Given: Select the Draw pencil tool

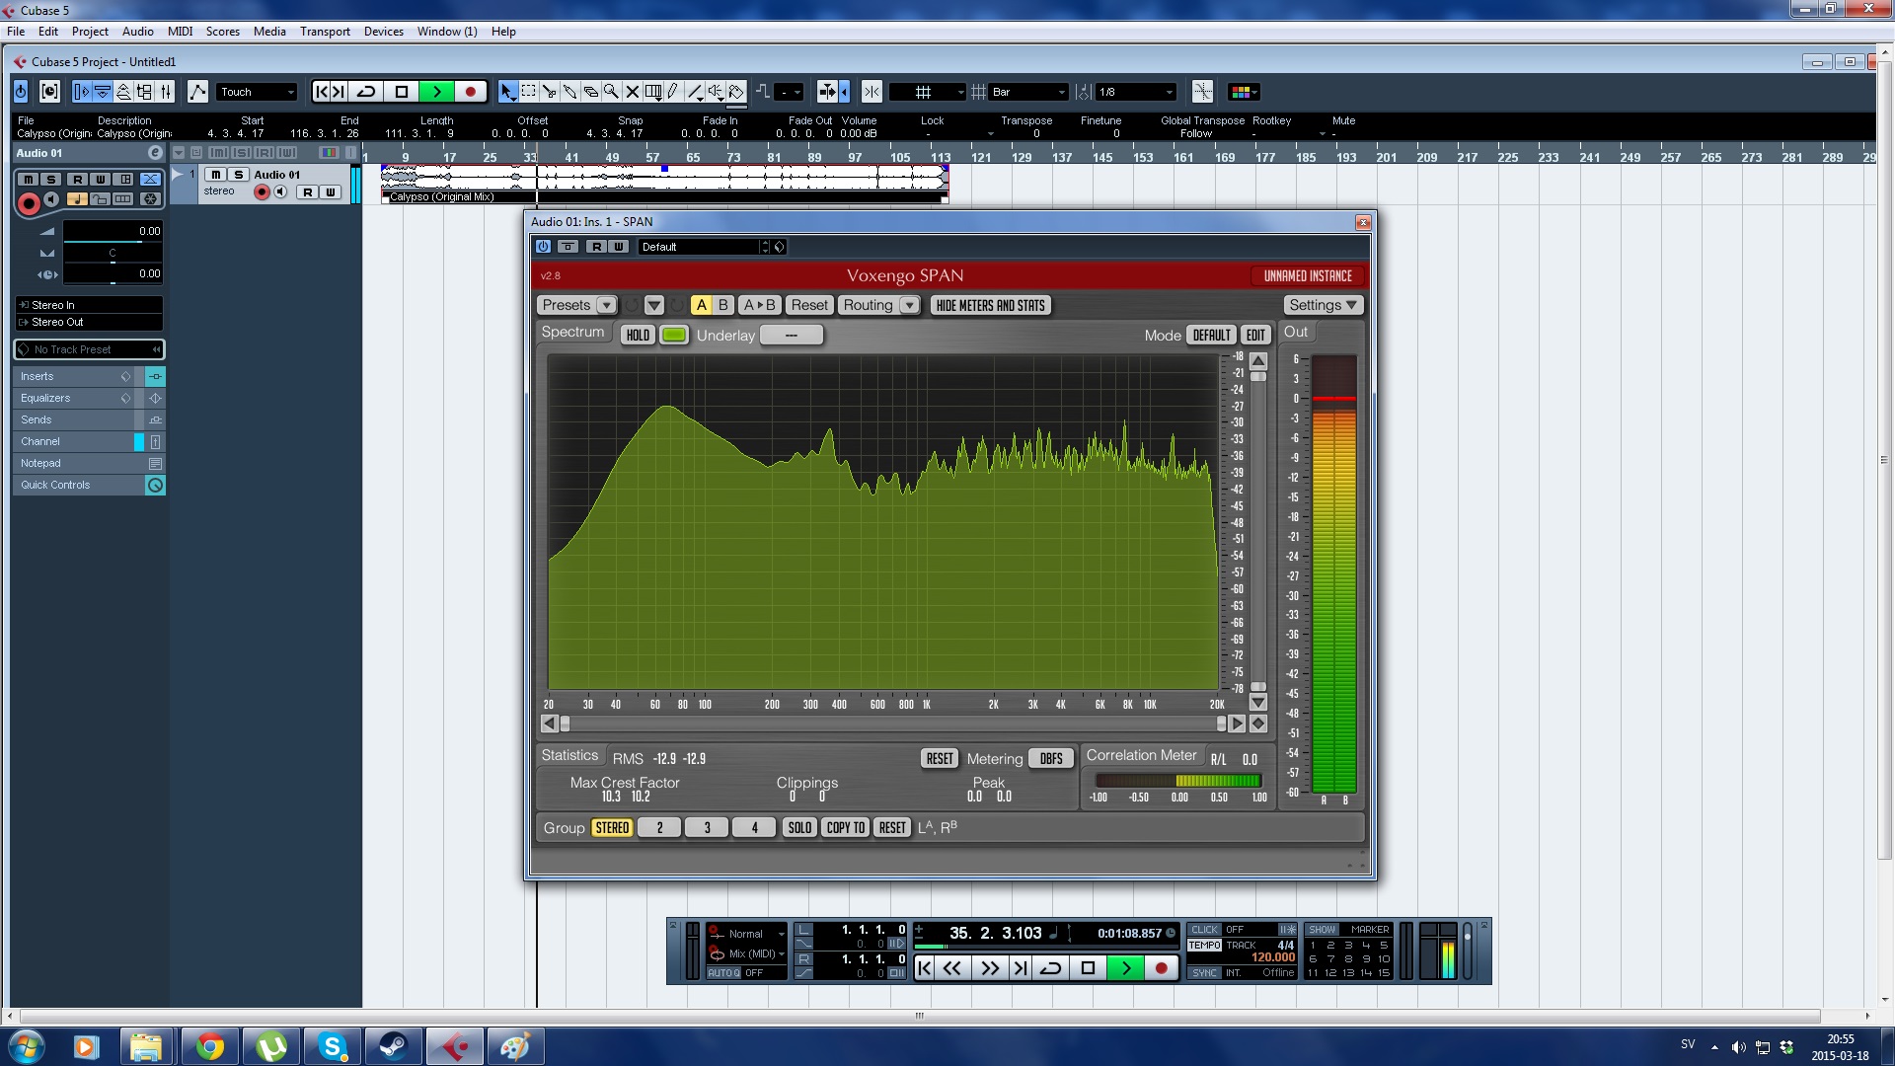Looking at the screenshot, I should [x=673, y=92].
